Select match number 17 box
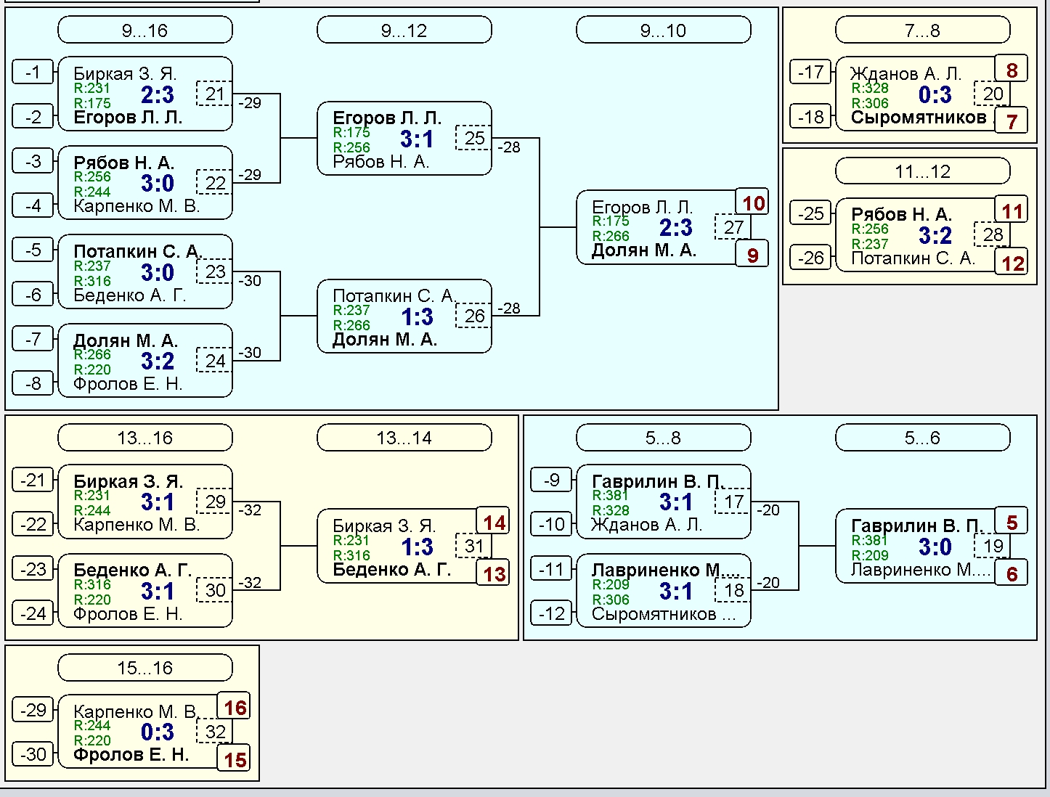Screen dimensions: 1050x797 (x=733, y=502)
